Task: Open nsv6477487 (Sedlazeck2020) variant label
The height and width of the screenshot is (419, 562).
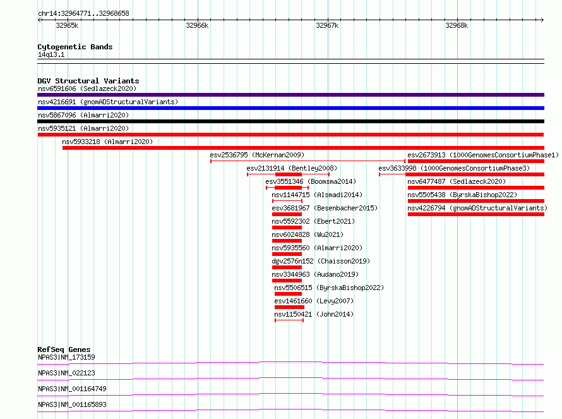Action: pyautogui.click(x=457, y=181)
